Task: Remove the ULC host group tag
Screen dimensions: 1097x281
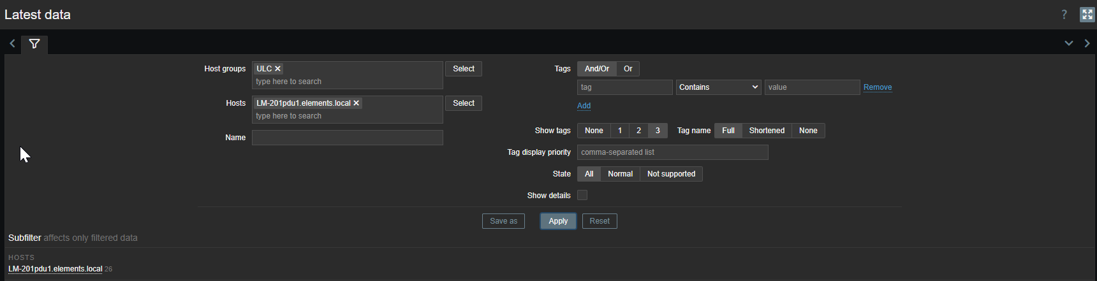Action: (x=278, y=69)
